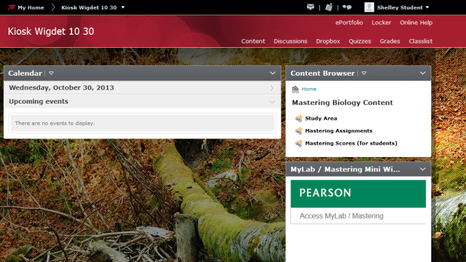The width and height of the screenshot is (466, 262).
Task: Collapse the Upcoming events section
Action: coord(272,102)
